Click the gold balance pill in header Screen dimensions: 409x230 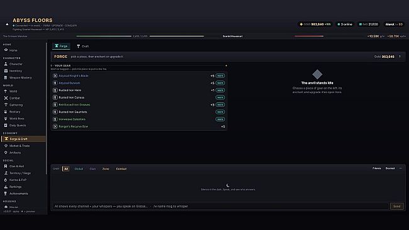(315, 25)
